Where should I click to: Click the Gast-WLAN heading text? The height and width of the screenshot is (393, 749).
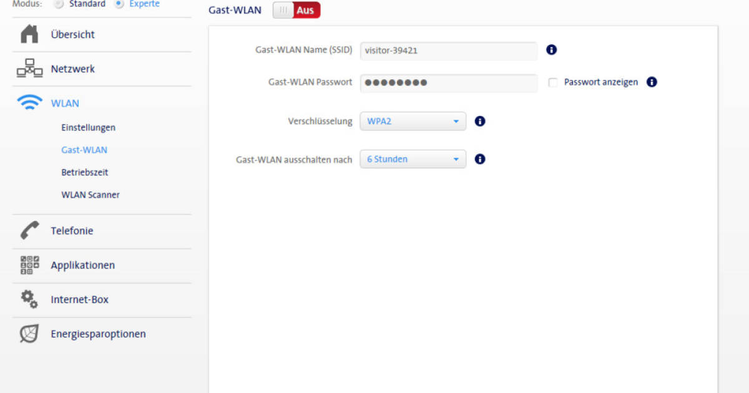pyautogui.click(x=235, y=10)
